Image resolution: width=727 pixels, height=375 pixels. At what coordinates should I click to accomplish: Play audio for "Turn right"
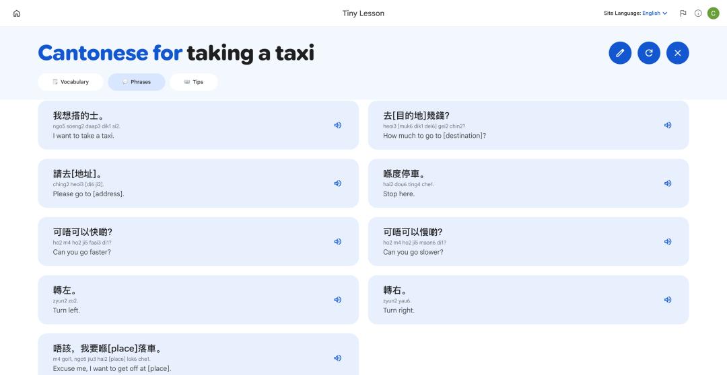668,300
